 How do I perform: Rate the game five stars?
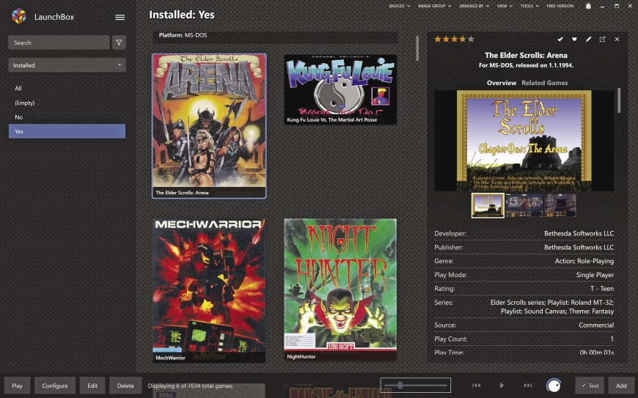click(471, 39)
